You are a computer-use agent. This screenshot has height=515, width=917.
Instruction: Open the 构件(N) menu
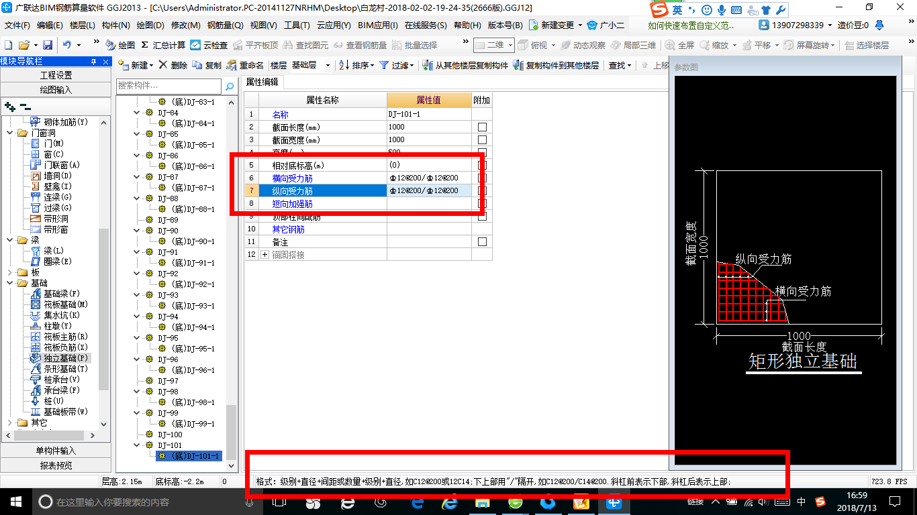click(x=115, y=25)
